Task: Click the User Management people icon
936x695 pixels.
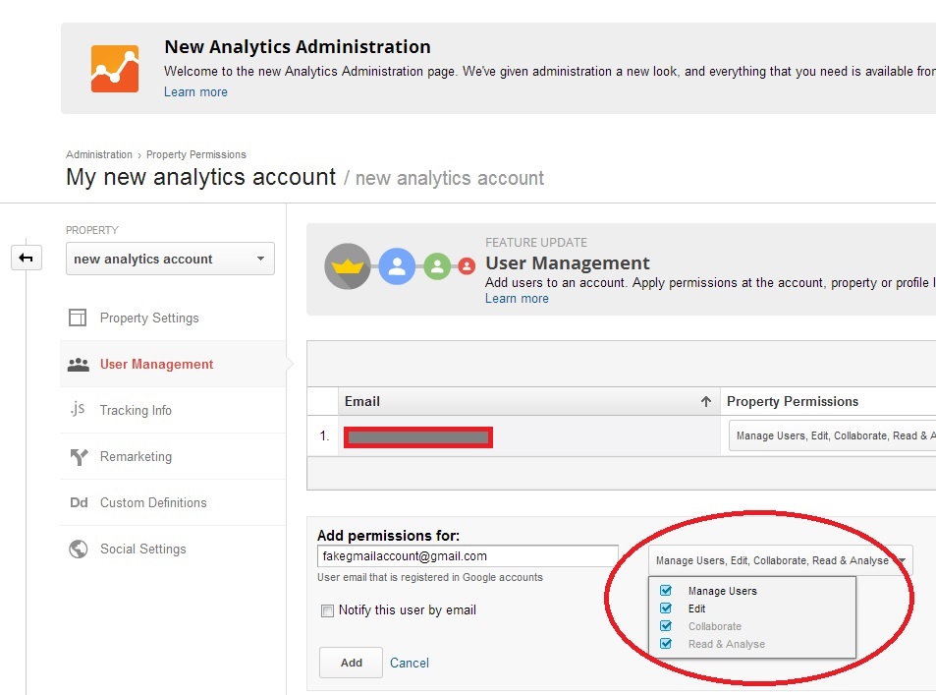Action: pyautogui.click(x=78, y=365)
